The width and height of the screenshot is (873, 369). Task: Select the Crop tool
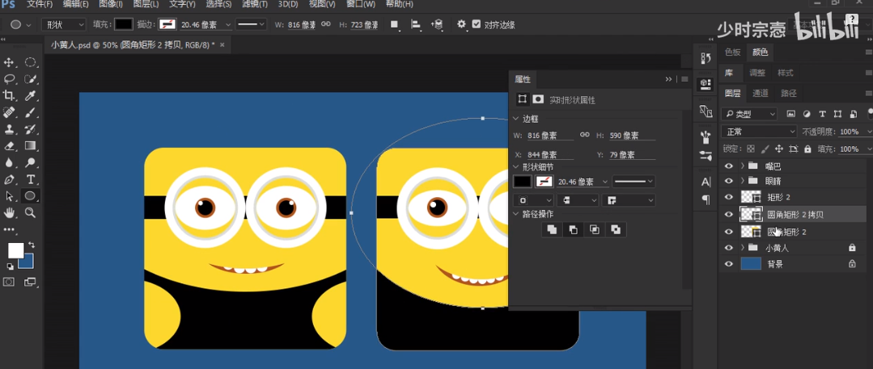click(x=10, y=96)
